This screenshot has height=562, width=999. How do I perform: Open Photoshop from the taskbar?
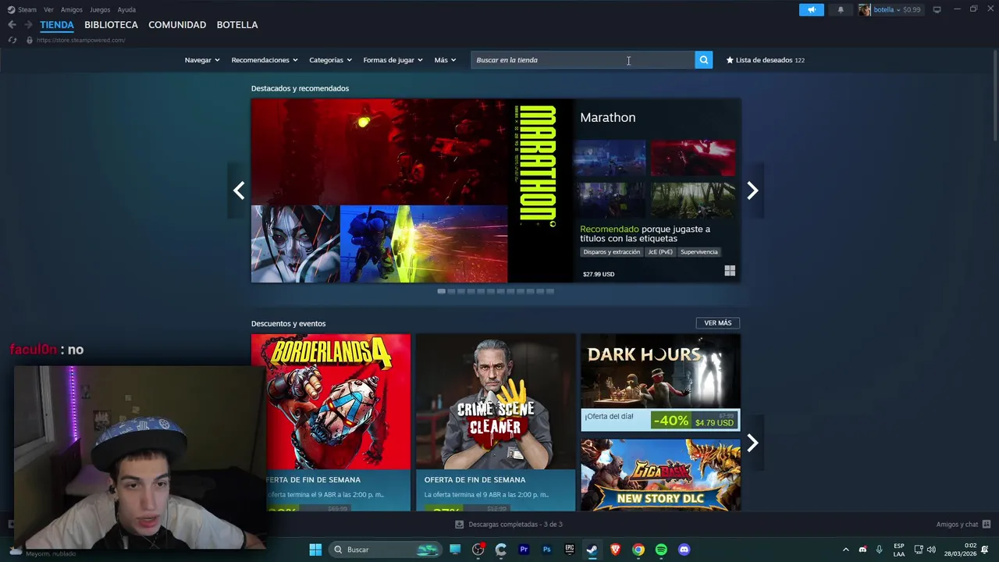coord(546,550)
